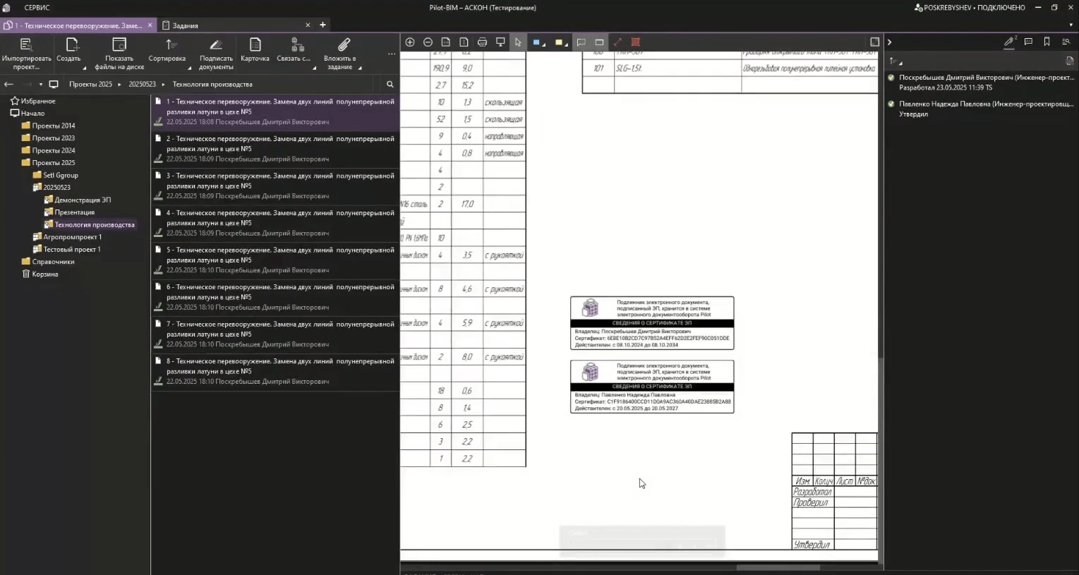Collapse the right signatures panel
Screen dimensions: 1079x575
coord(889,42)
